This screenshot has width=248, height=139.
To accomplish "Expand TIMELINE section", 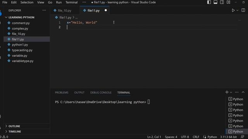I will (15, 132).
